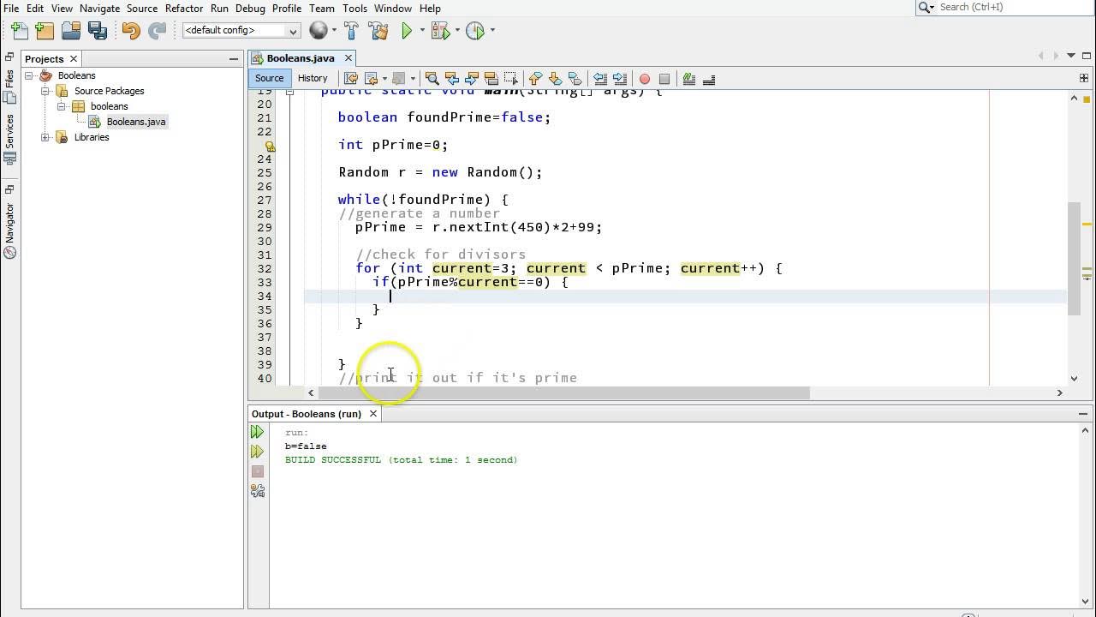This screenshot has height=617, width=1096.
Task: Click the Re-run green arrows in Output
Action: (257, 432)
